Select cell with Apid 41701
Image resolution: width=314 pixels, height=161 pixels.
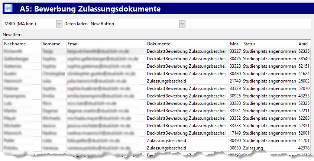[304, 141]
